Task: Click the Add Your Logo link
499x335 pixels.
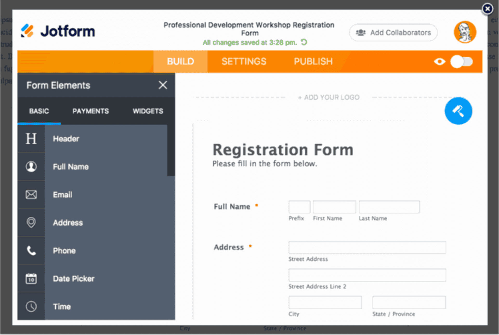Action: [x=329, y=97]
